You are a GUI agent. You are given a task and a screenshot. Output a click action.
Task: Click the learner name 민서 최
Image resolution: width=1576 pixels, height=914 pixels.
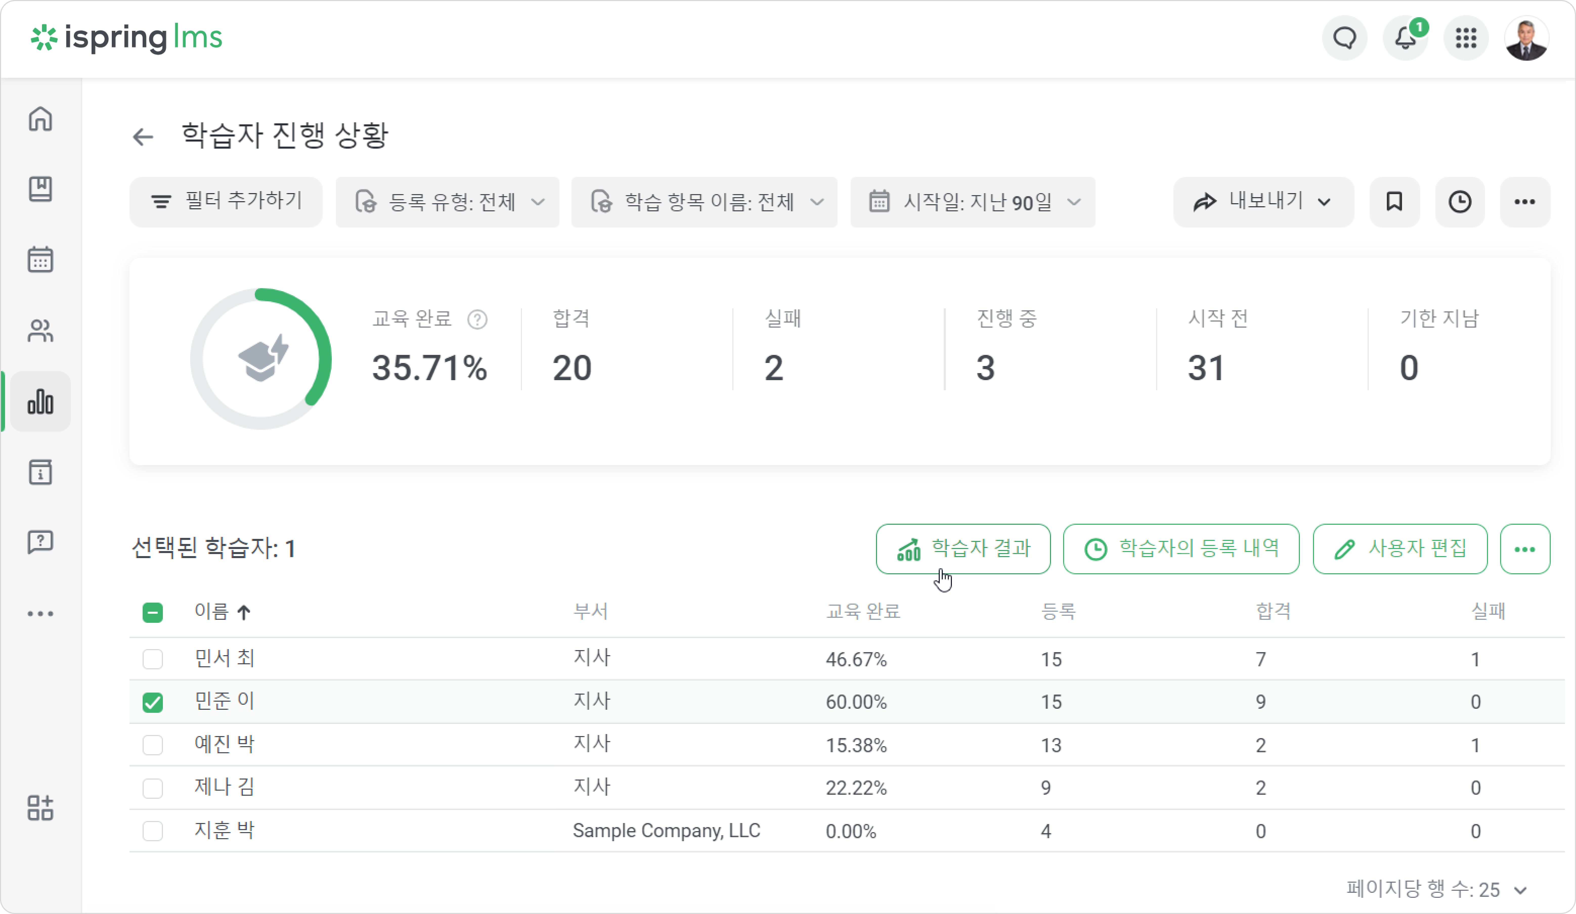pos(225,658)
